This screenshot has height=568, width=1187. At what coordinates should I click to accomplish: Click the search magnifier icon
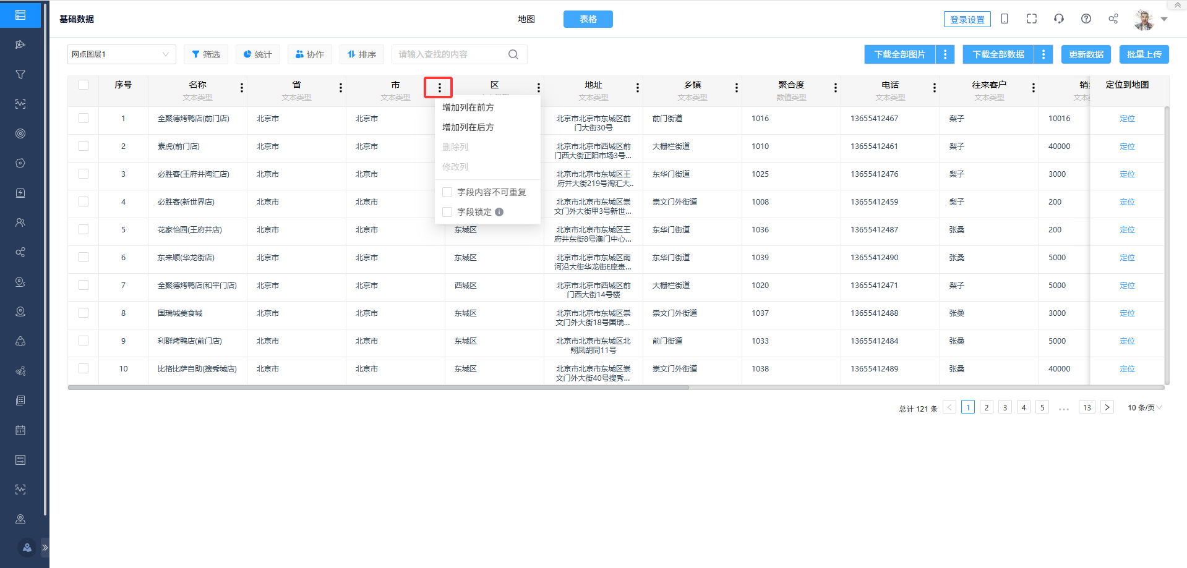[513, 54]
